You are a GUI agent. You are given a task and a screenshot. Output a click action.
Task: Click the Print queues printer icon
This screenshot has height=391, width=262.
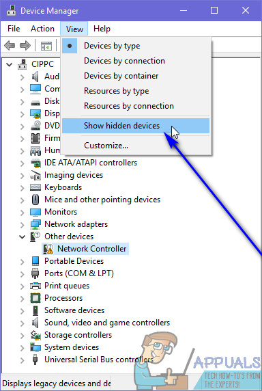pyautogui.click(x=35, y=286)
